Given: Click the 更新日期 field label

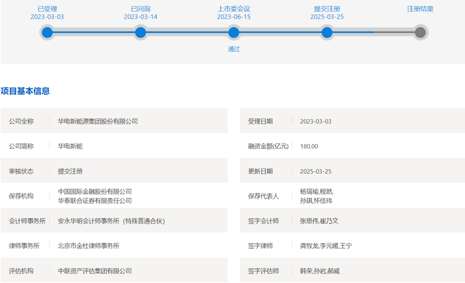Looking at the screenshot, I should (x=260, y=171).
